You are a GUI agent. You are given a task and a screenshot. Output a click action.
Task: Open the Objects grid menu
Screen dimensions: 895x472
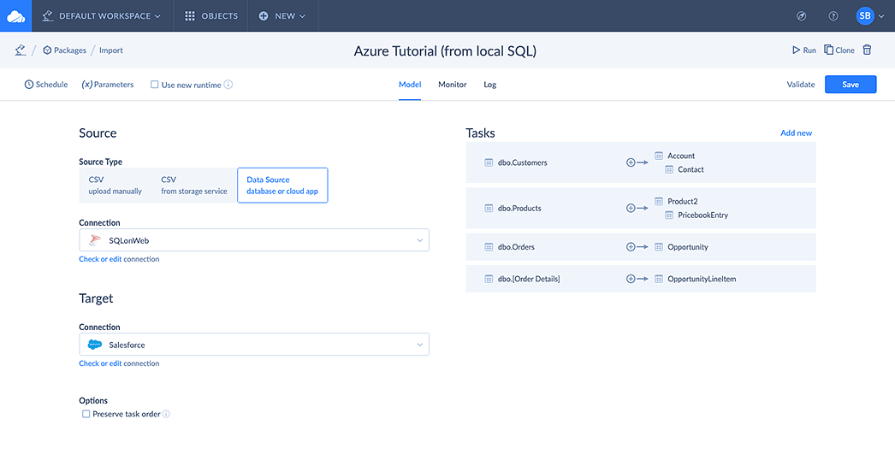pos(210,16)
